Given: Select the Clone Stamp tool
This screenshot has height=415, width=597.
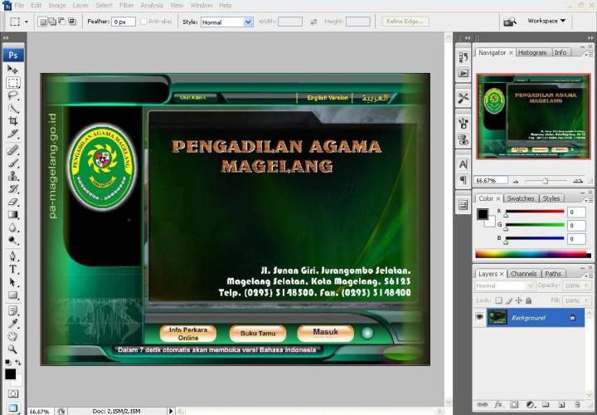Looking at the screenshot, I should (12, 176).
